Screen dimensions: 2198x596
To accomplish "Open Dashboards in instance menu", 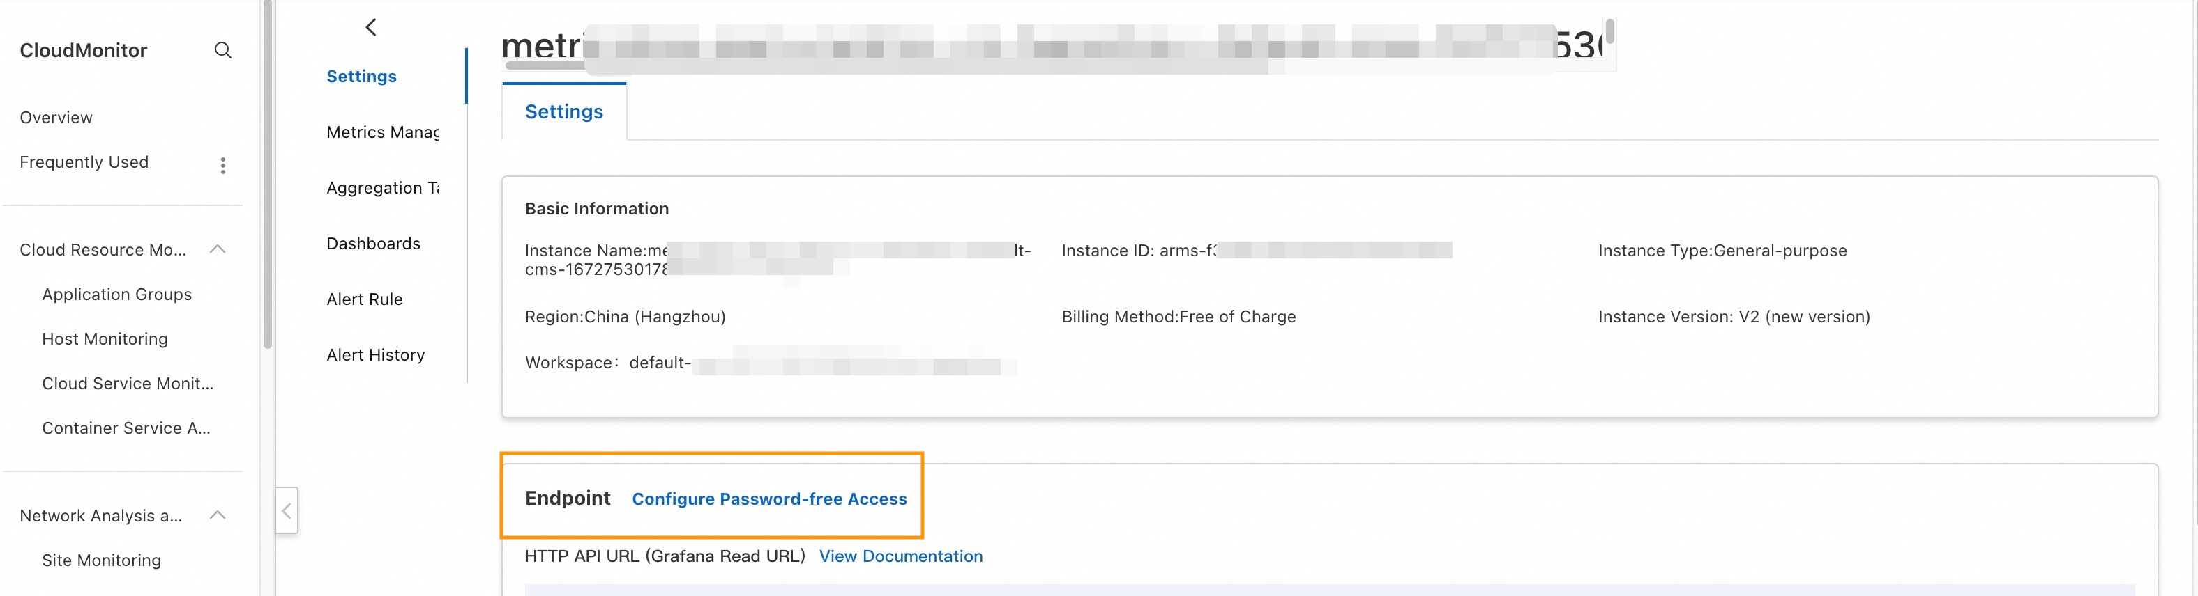I will pyautogui.click(x=374, y=244).
